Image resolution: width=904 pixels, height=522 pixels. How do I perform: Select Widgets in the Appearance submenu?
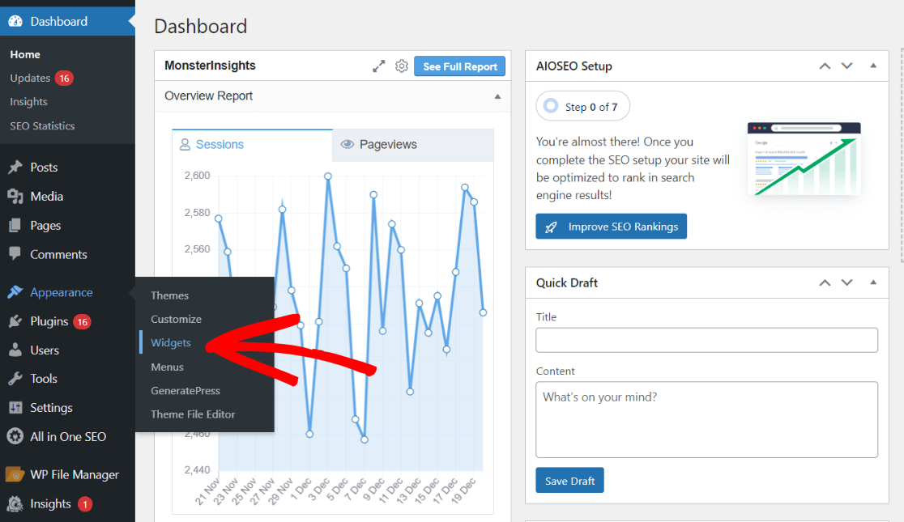(170, 342)
